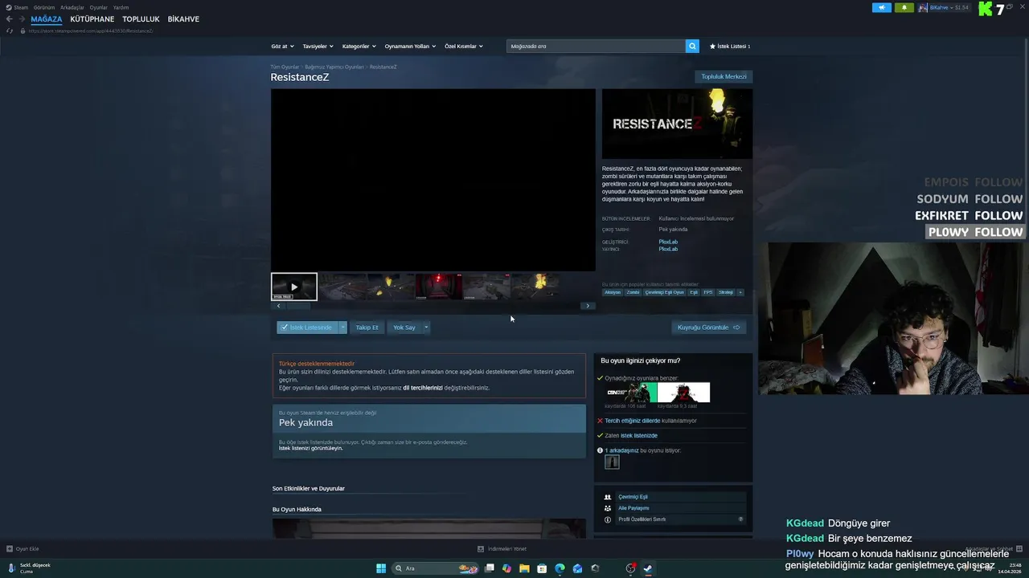Open the BiKahve account dropdown
This screenshot has height=578, width=1029.
click(x=945, y=7)
